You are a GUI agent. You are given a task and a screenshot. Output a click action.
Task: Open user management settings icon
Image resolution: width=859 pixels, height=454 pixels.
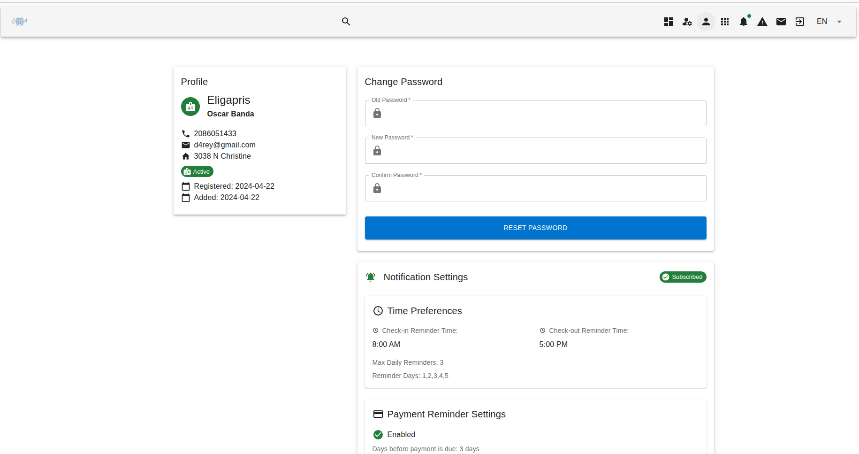(x=687, y=22)
